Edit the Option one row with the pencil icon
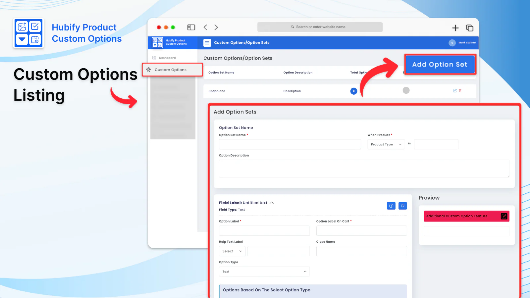The width and height of the screenshot is (530, 298). (x=455, y=91)
